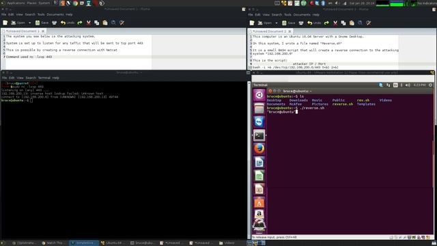This screenshot has height=246, width=437.
Task: Click the 4:23 PM clock in Ubuntu panel
Action: coord(419,85)
